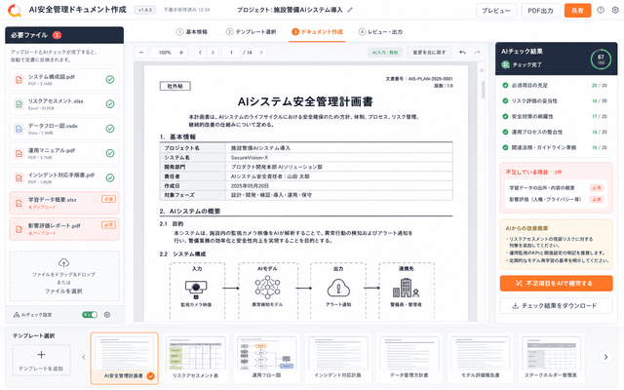The image size is (624, 390).
Task: Click the リスクアセスメント.xlsx green checkmark
Action: [110, 104]
